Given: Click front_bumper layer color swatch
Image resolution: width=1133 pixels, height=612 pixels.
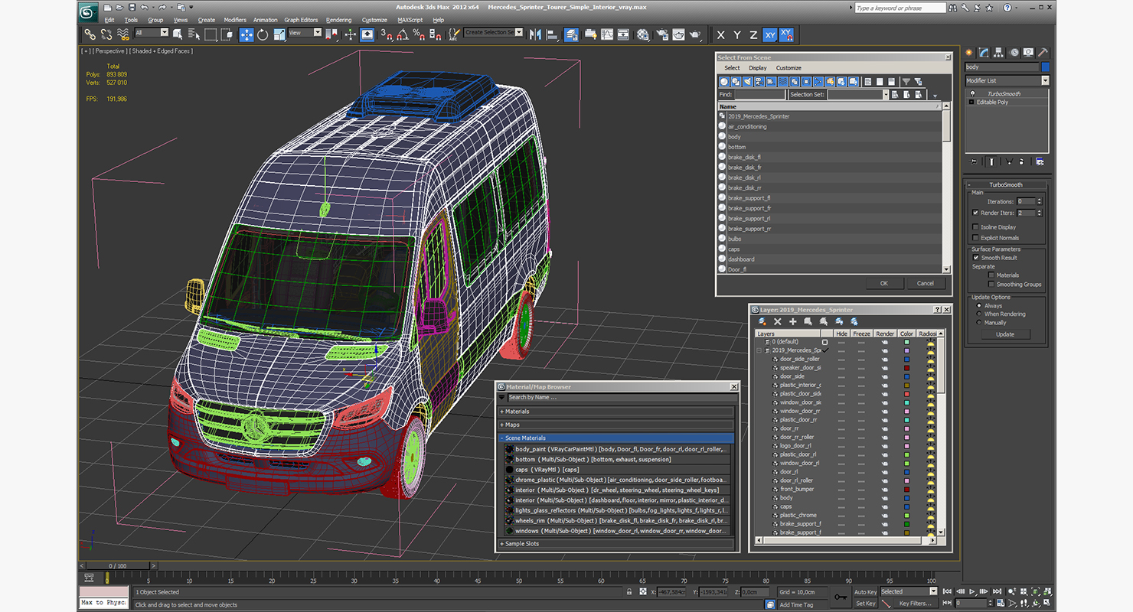Looking at the screenshot, I should click(907, 490).
